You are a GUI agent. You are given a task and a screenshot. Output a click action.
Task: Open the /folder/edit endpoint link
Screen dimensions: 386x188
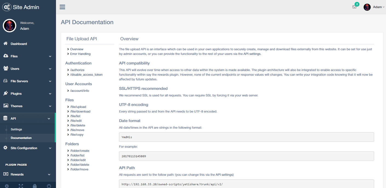tap(78, 160)
